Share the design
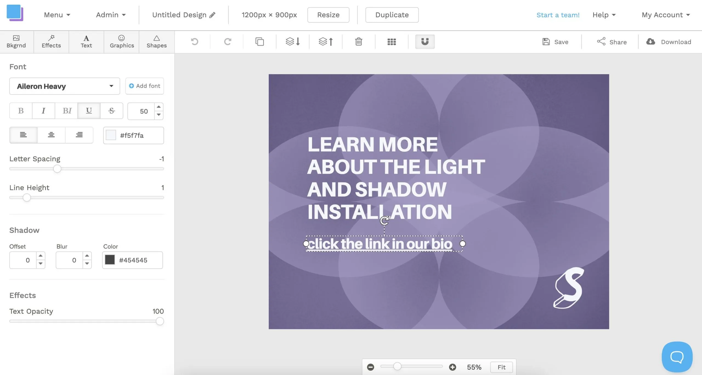The width and height of the screenshot is (702, 375). 612,42
